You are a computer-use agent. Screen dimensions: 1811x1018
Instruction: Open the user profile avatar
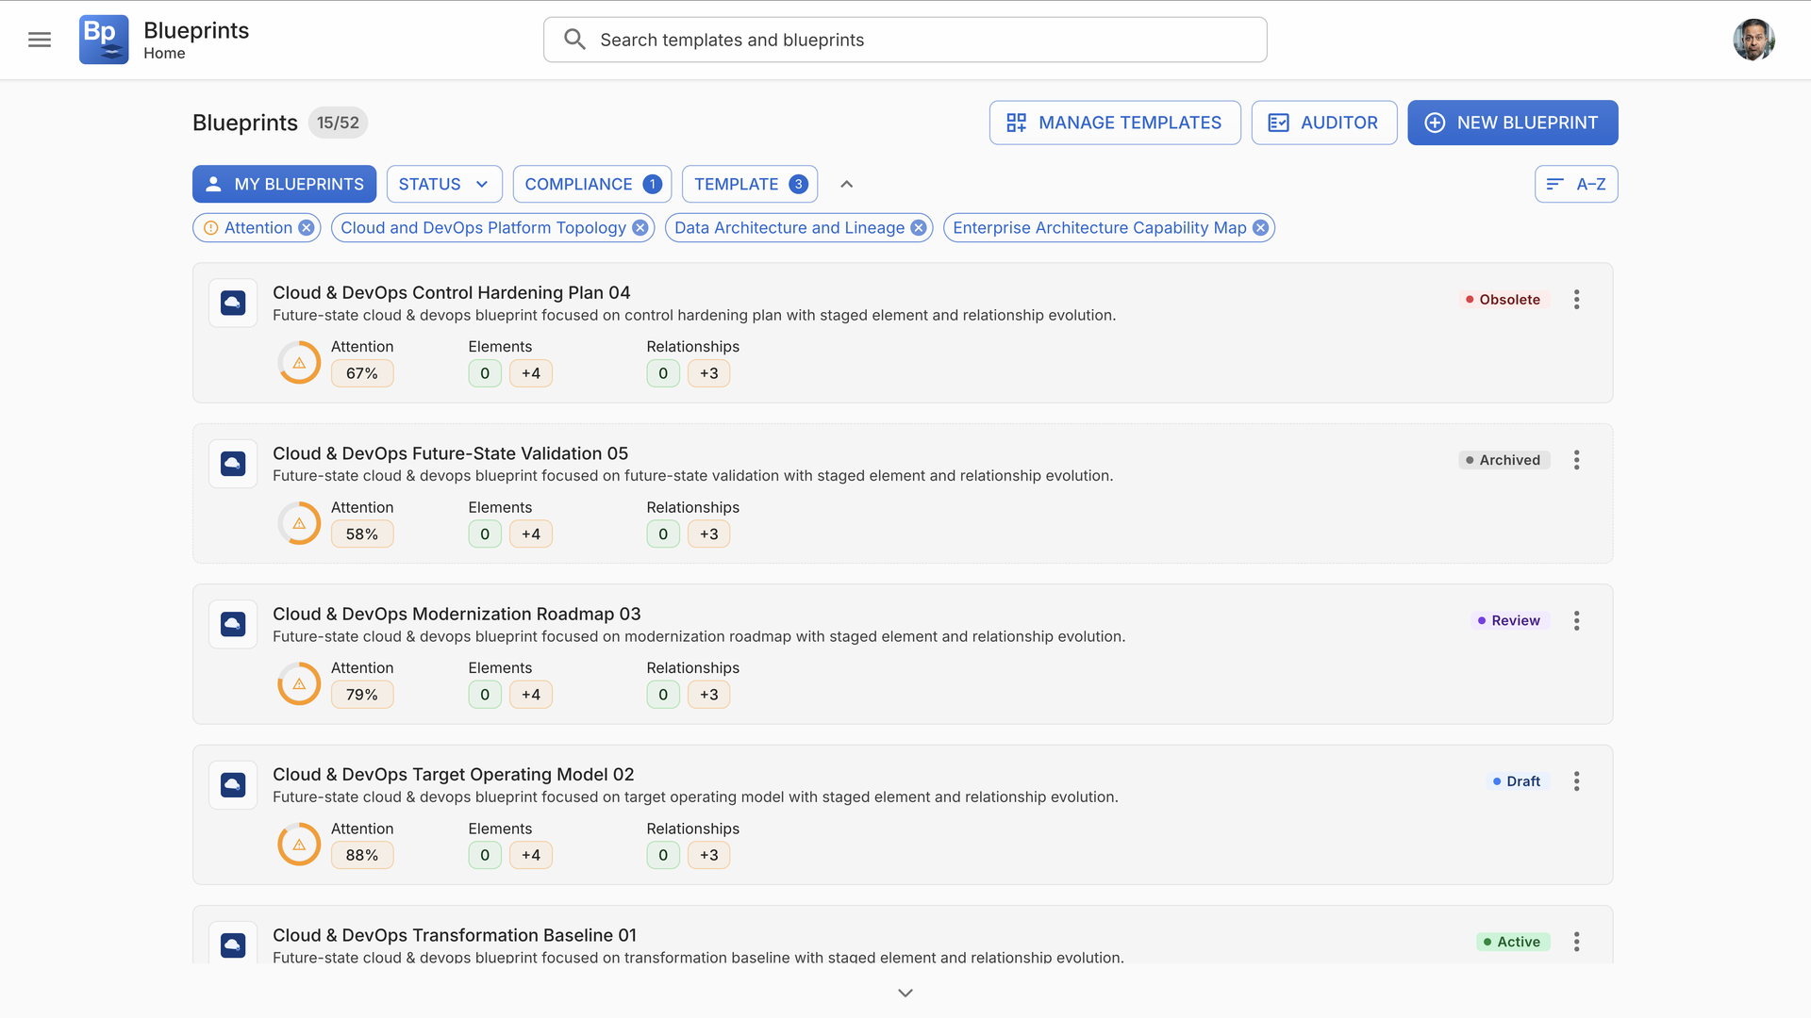pyautogui.click(x=1753, y=40)
